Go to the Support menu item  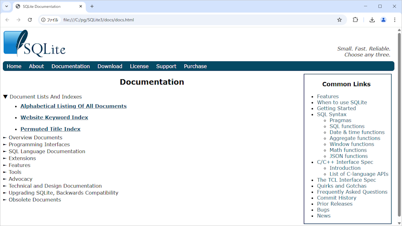(166, 66)
